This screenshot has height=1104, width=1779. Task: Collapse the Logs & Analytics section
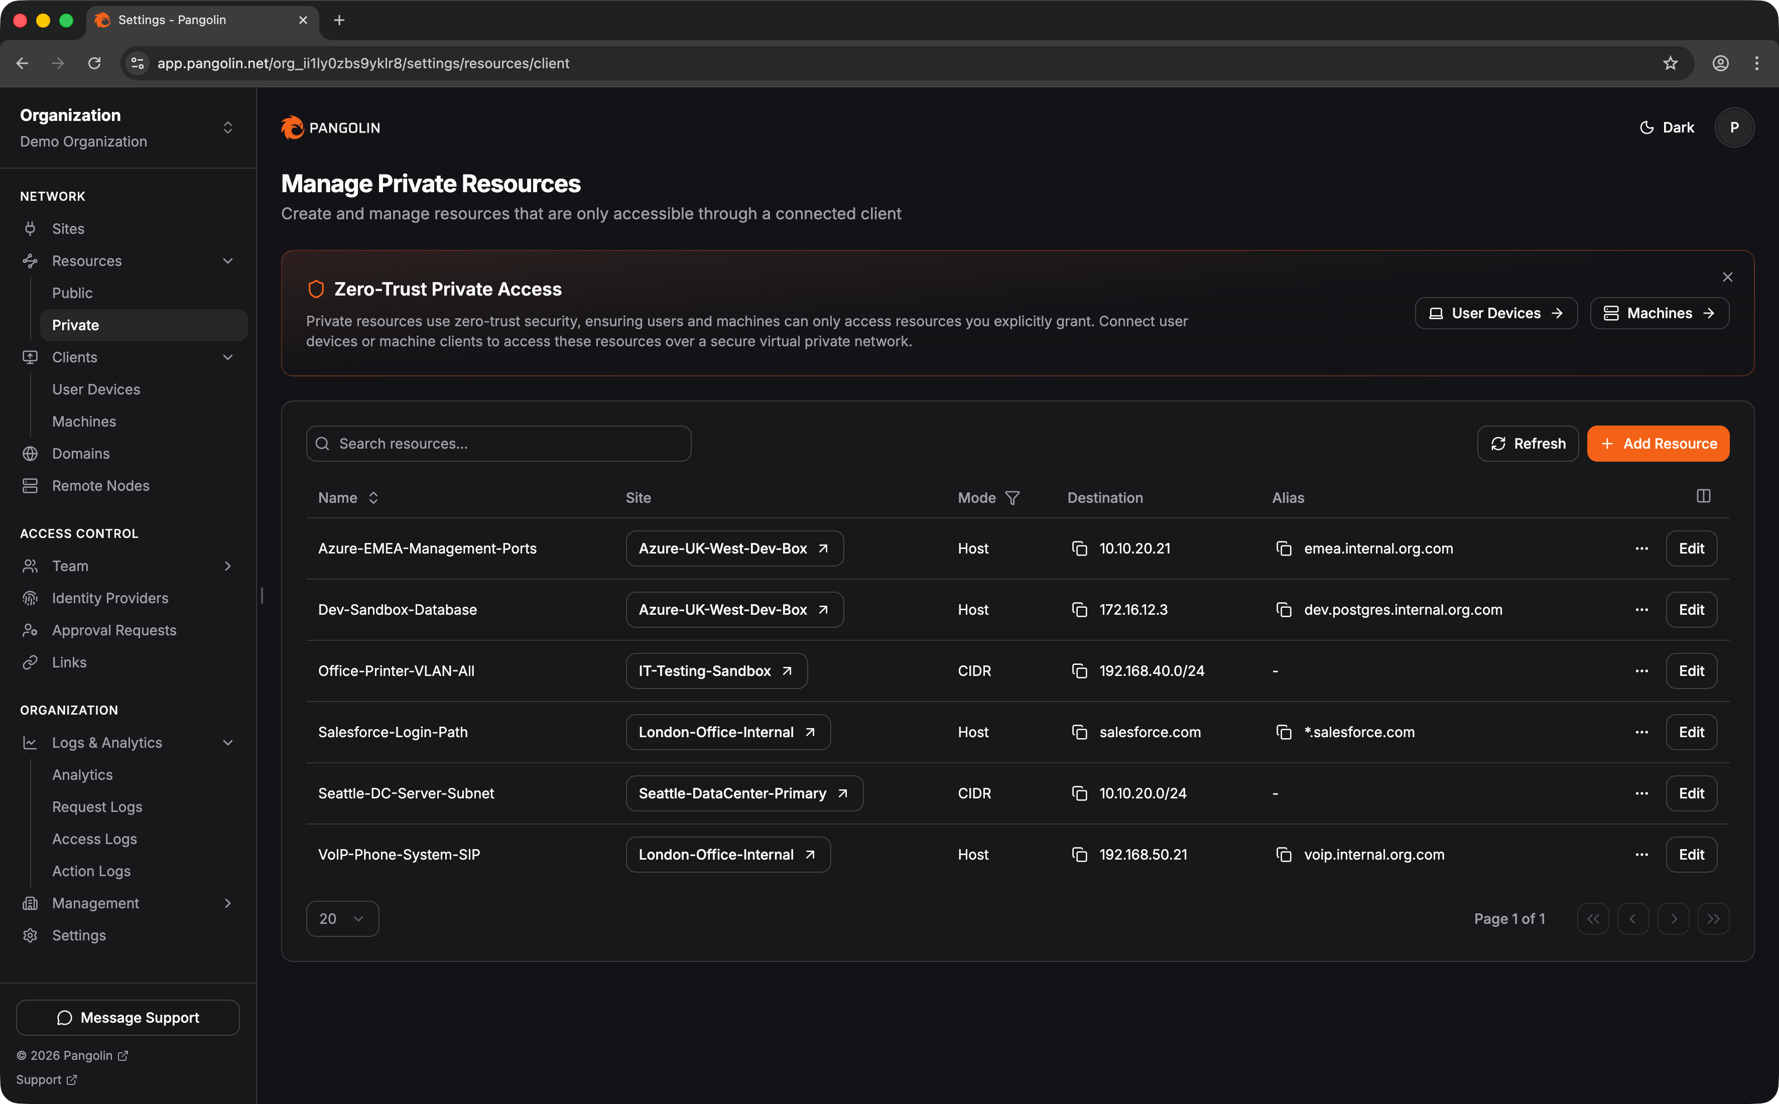click(x=227, y=743)
